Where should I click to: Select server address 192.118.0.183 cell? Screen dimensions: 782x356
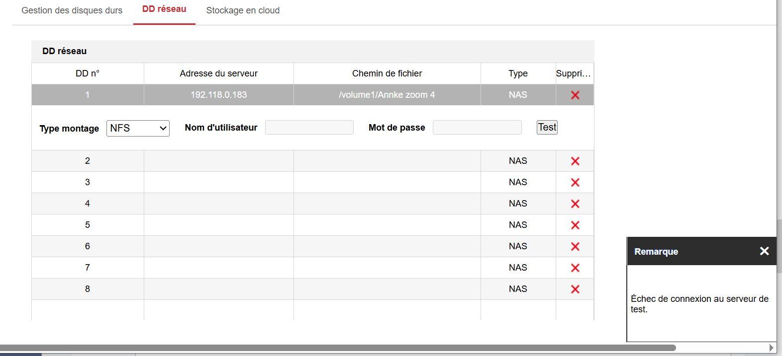click(219, 95)
